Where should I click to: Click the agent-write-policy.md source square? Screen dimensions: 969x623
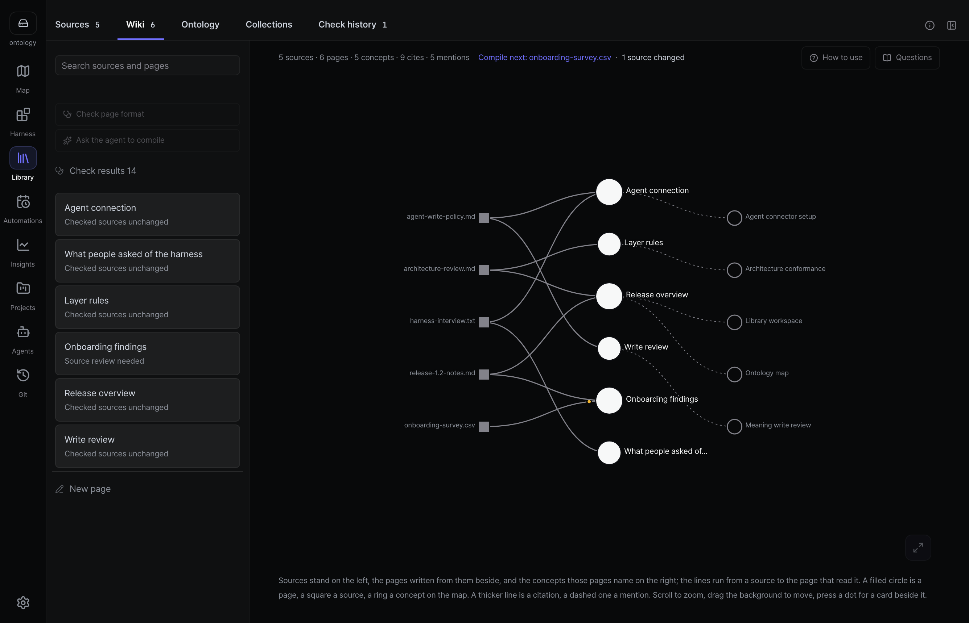pos(484,218)
